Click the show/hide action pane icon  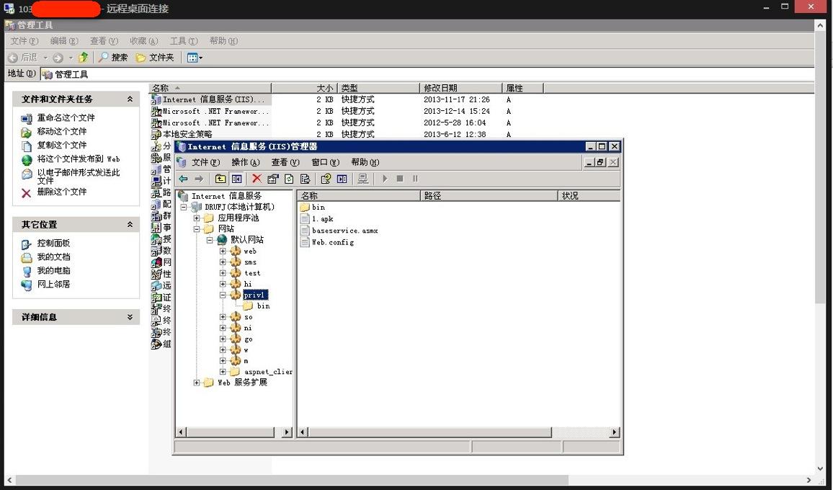pos(342,179)
